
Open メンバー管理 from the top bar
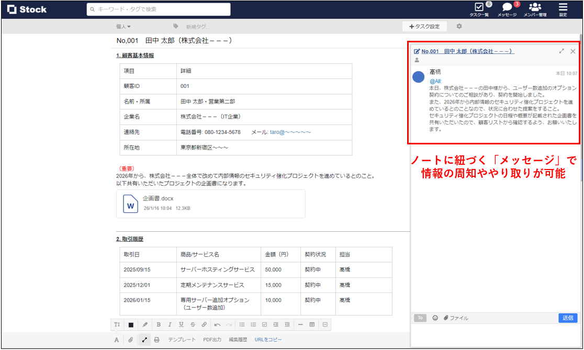point(535,9)
